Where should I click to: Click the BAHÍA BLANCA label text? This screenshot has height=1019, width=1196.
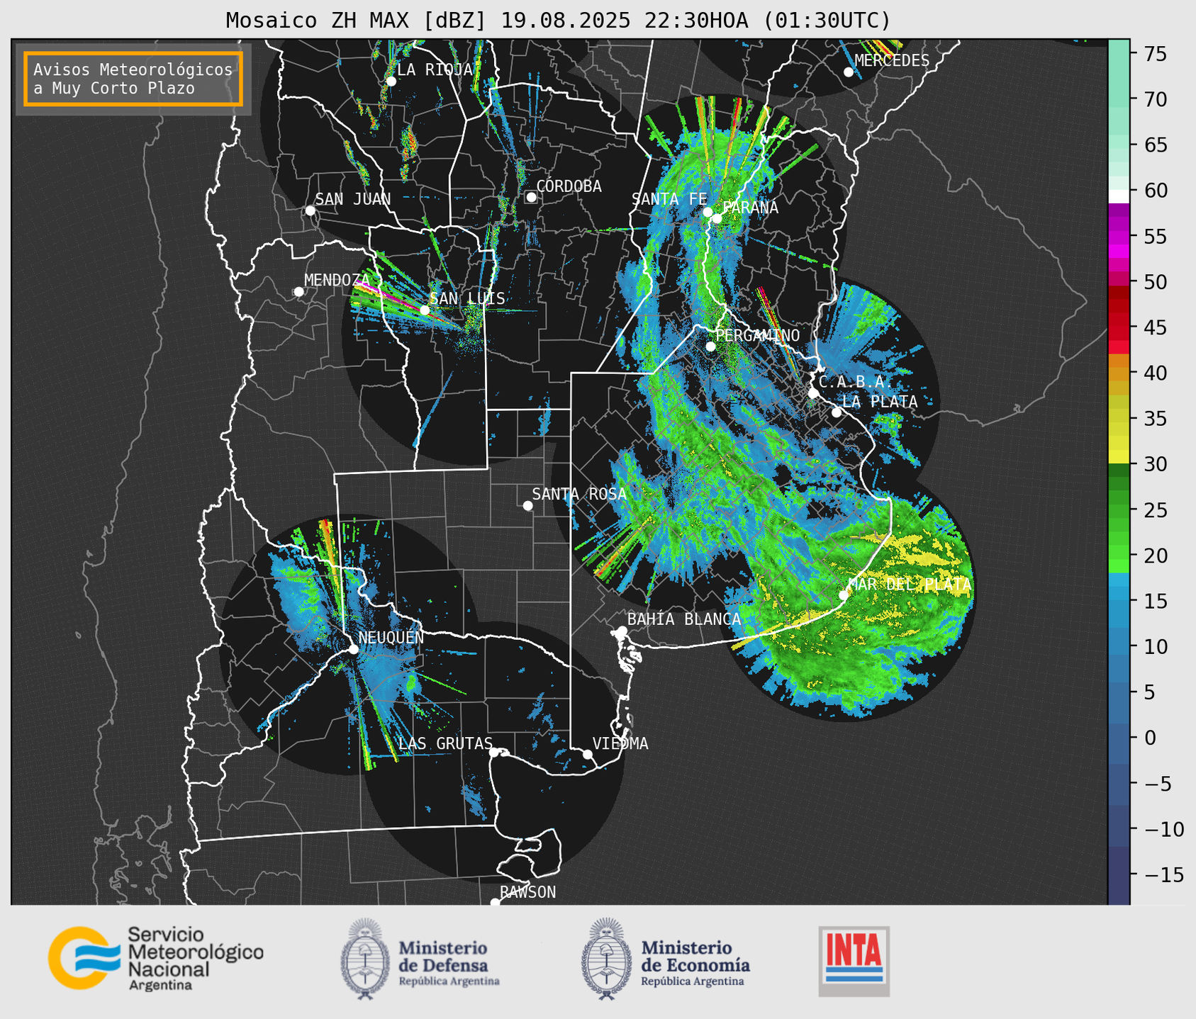(x=684, y=619)
